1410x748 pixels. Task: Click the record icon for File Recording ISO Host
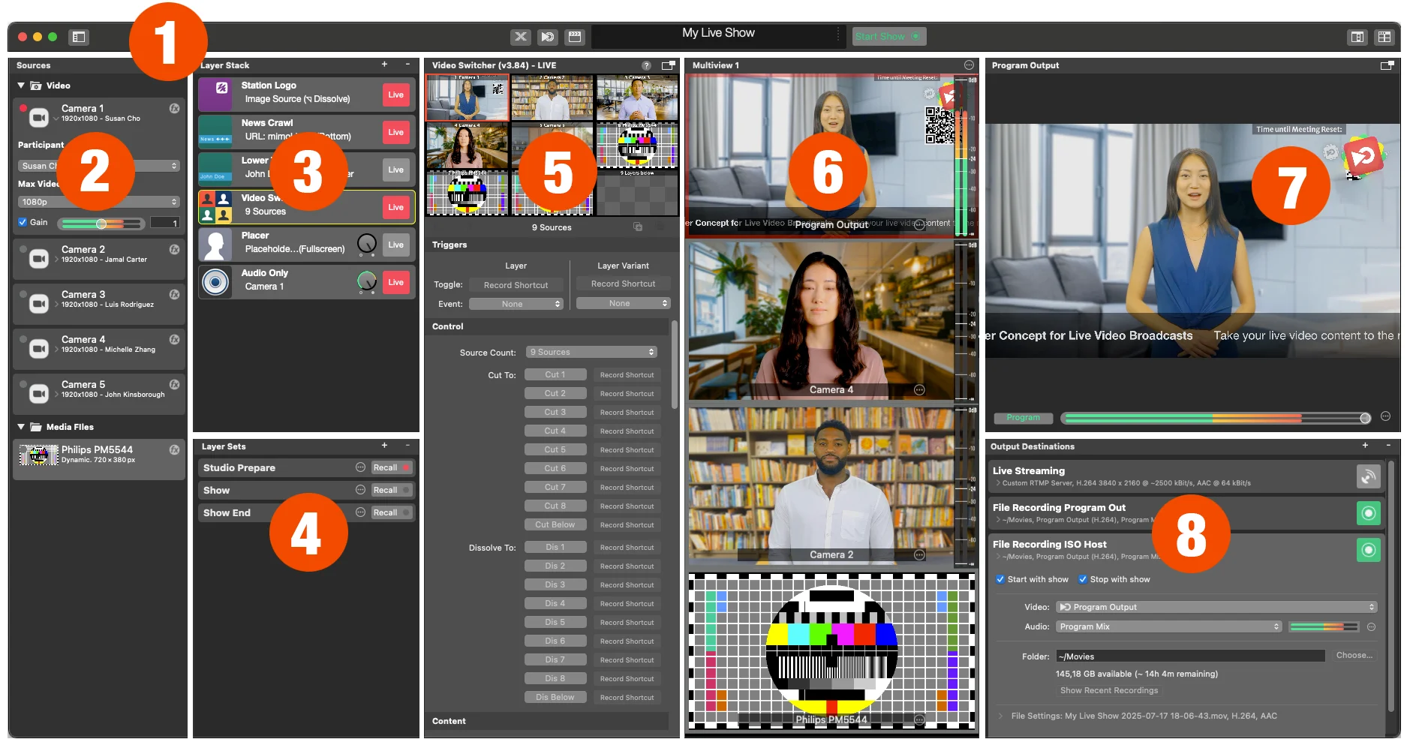[1368, 550]
